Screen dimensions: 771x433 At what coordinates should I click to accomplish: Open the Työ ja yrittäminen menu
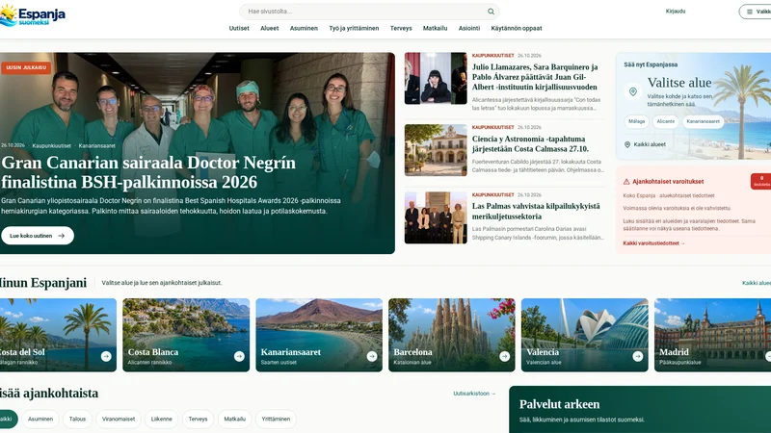[x=354, y=29]
